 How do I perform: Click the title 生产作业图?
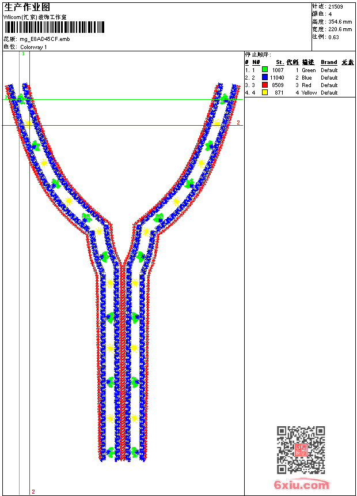click(x=27, y=7)
